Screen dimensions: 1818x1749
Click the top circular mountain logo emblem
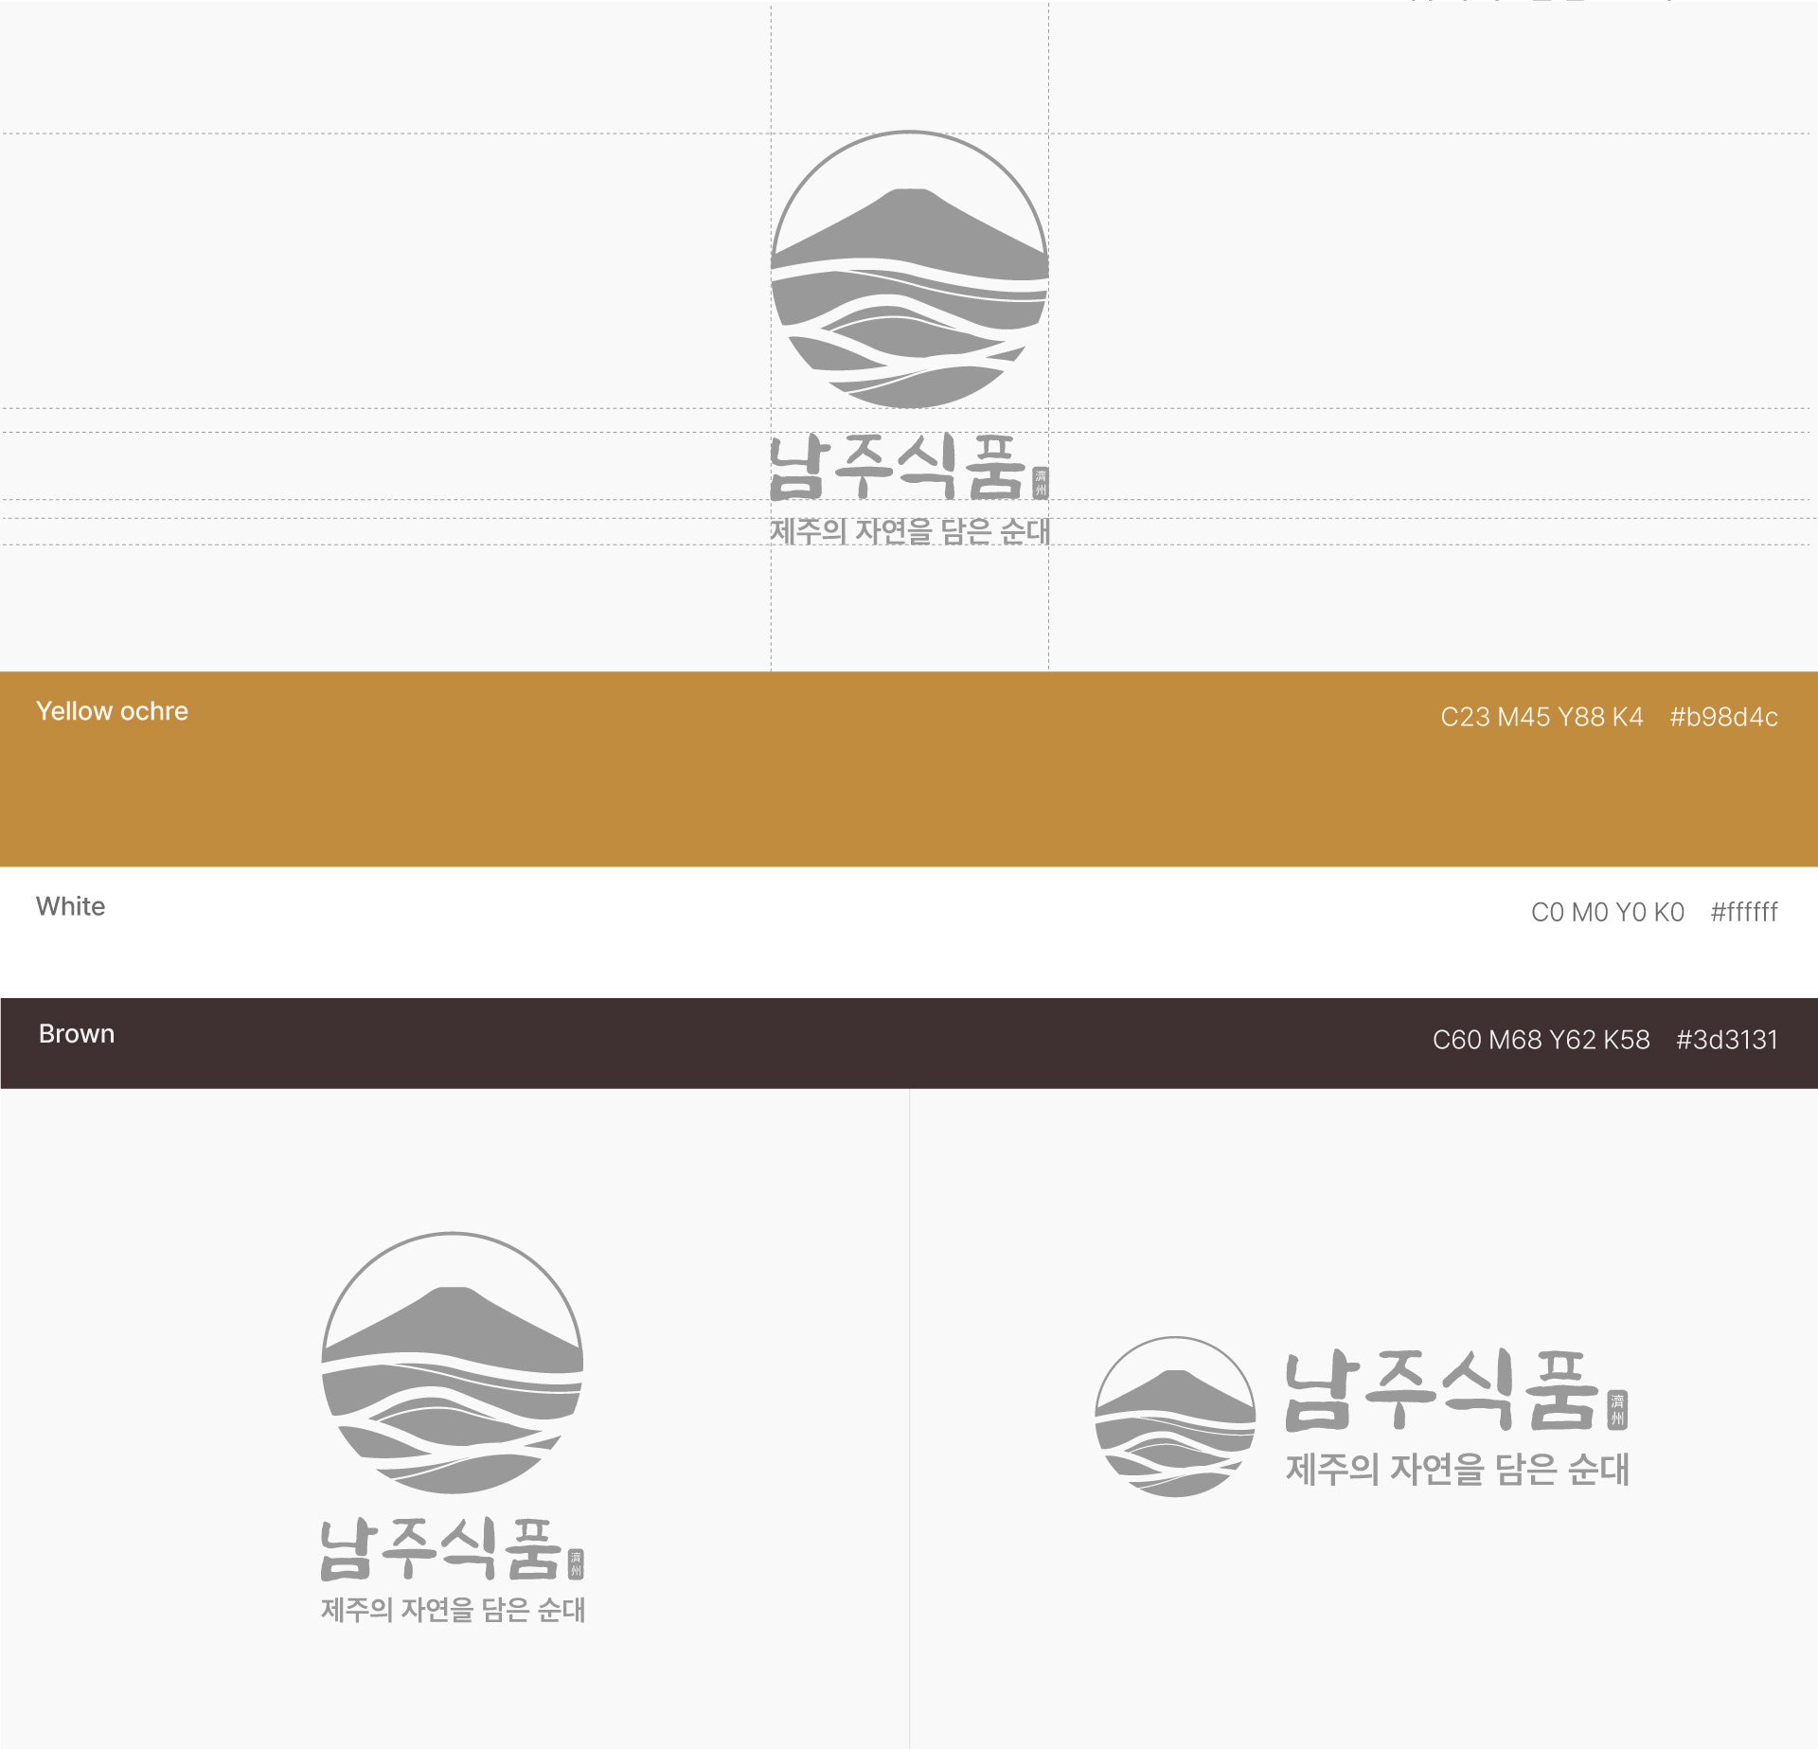pos(909,270)
